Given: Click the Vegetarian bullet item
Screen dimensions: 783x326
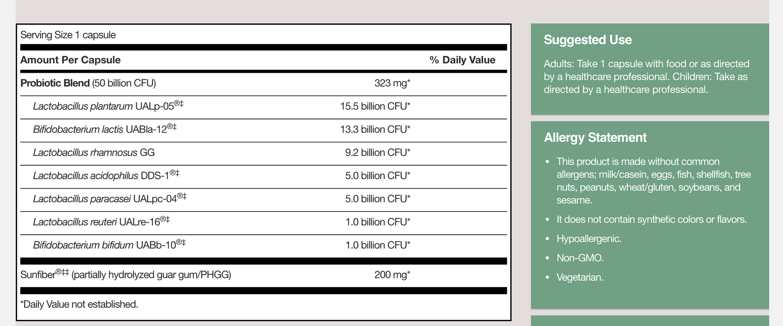Looking at the screenshot, I should click(x=580, y=277).
